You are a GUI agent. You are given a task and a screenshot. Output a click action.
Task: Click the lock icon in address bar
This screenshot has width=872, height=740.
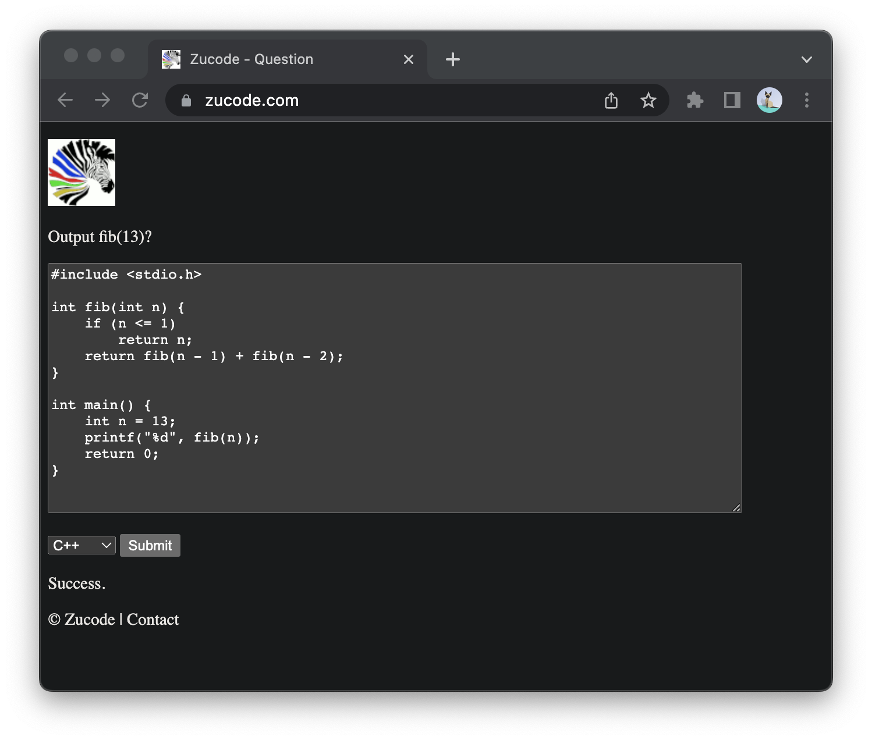186,101
